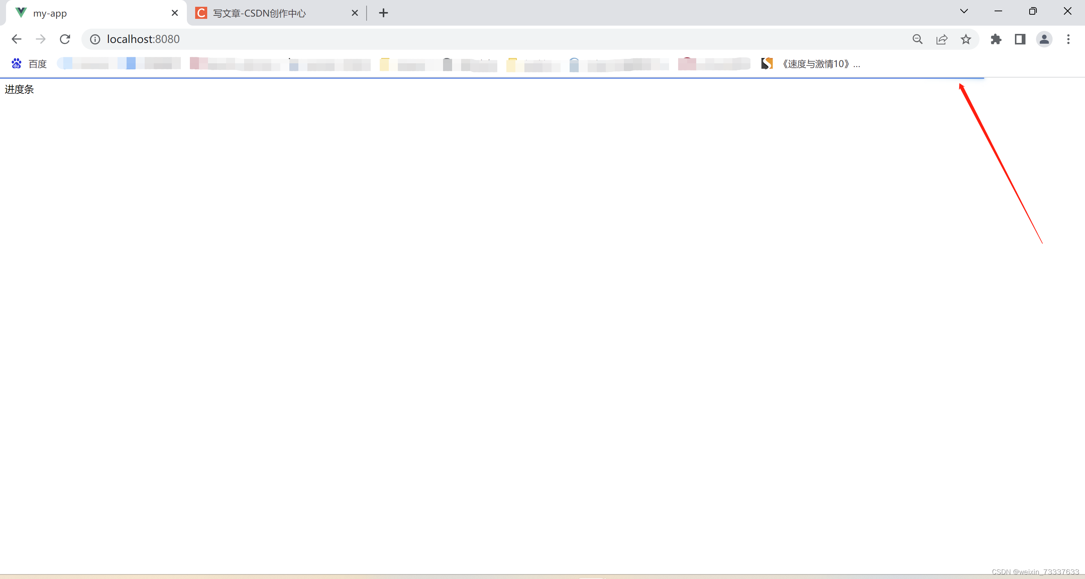Click the browser back arrow
This screenshot has width=1085, height=579.
click(17, 39)
